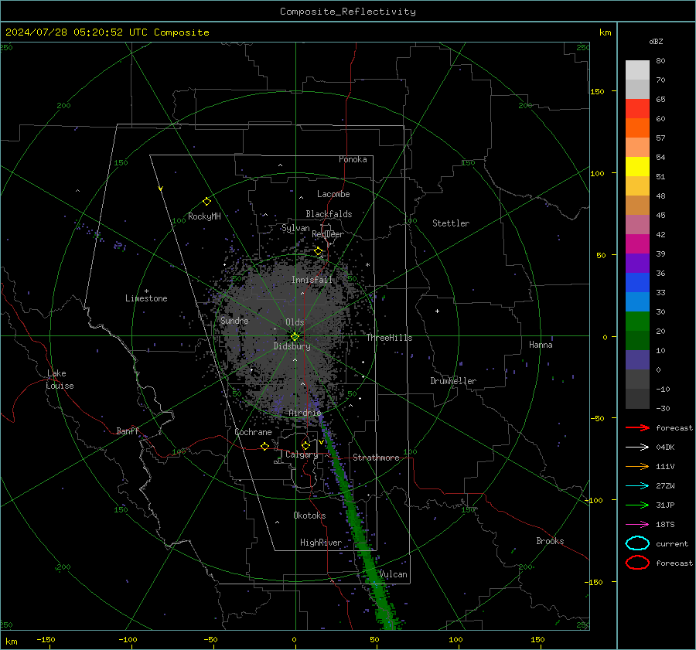696x650 pixels.
Task: Click the yellow diamond marker above Calgary
Action: coord(305,445)
